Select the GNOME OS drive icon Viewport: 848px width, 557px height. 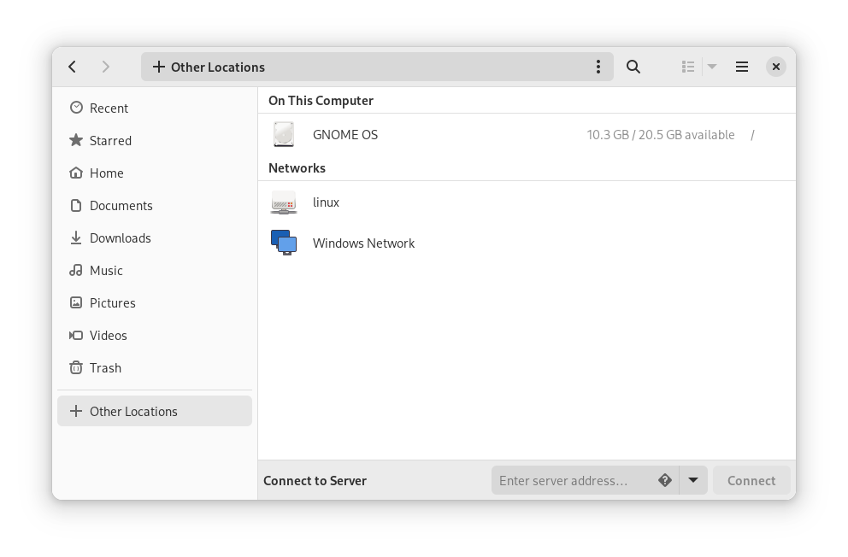284,135
